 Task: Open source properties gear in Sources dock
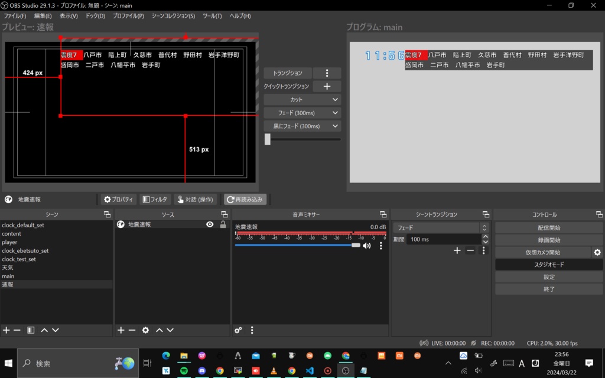point(145,330)
